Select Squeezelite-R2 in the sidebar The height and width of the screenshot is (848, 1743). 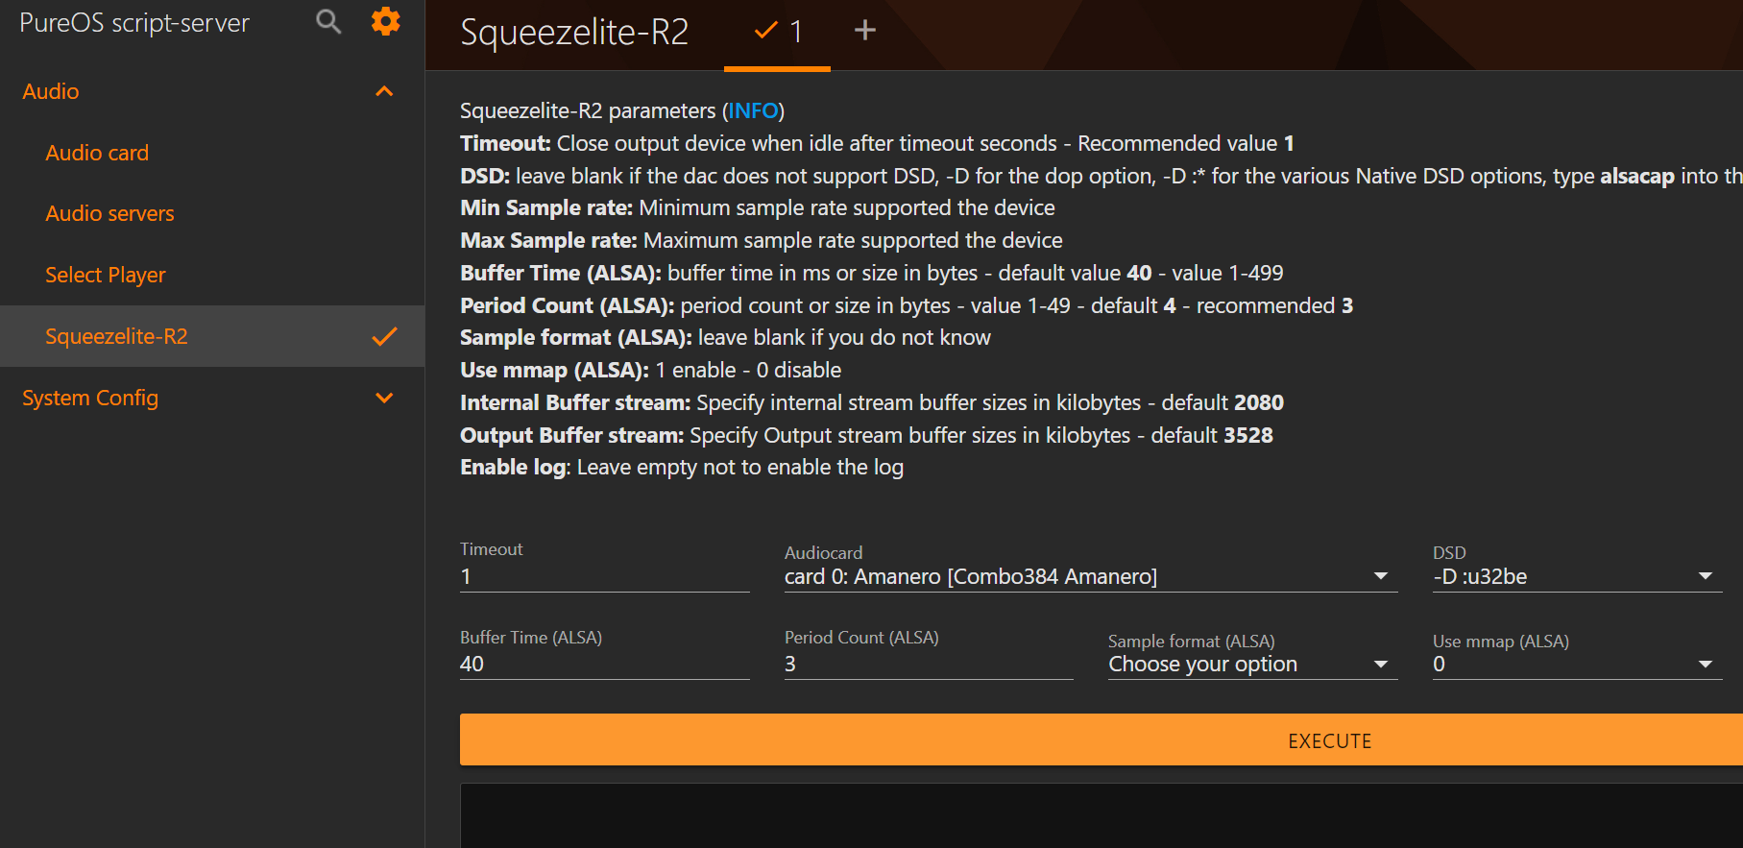[212, 336]
